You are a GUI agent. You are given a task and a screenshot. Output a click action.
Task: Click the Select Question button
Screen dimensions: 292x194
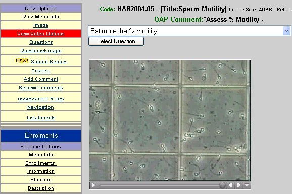coord(116,41)
